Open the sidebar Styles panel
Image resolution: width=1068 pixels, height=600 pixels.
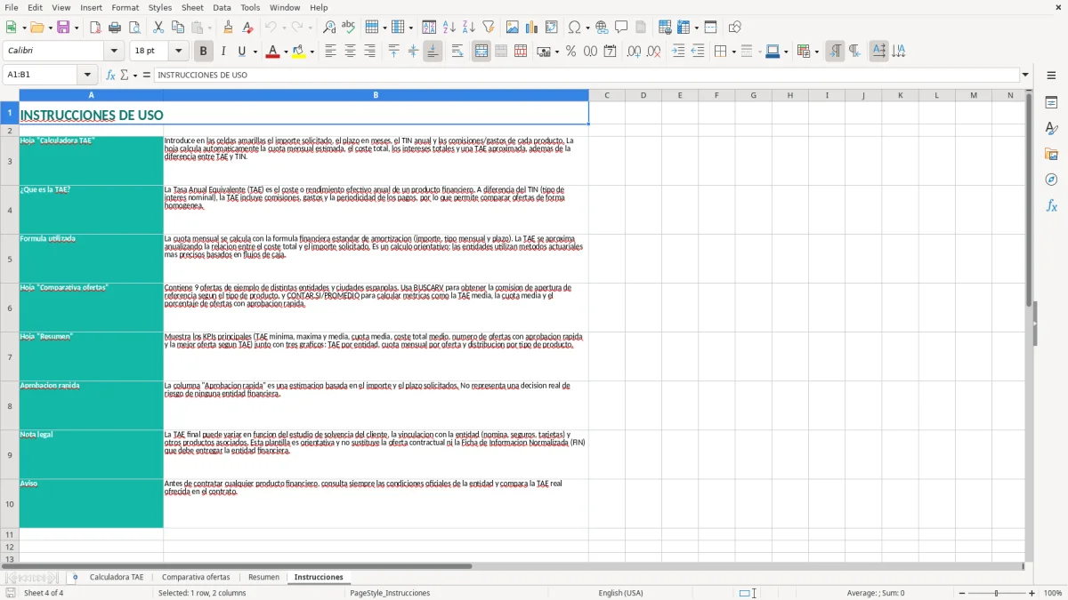coord(1051,128)
